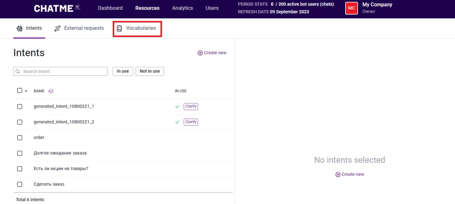Click the IN USE column header
This screenshot has height=204, width=455.
tap(181, 91)
